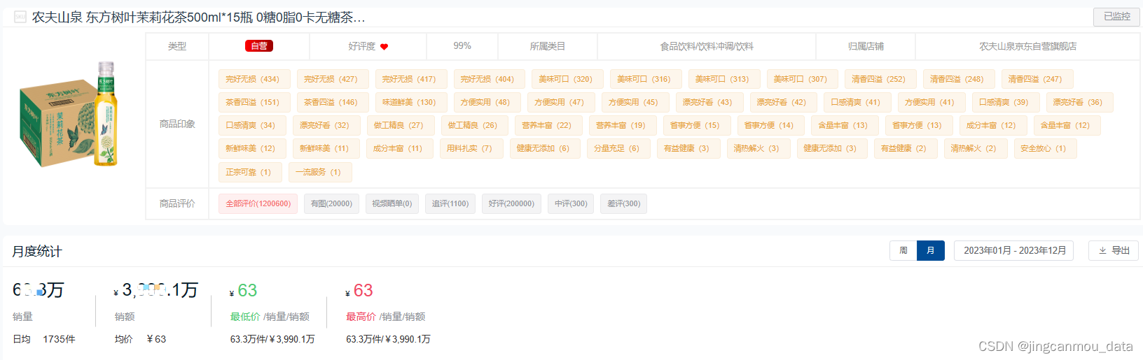Click the red 自营 badge

click(x=259, y=46)
